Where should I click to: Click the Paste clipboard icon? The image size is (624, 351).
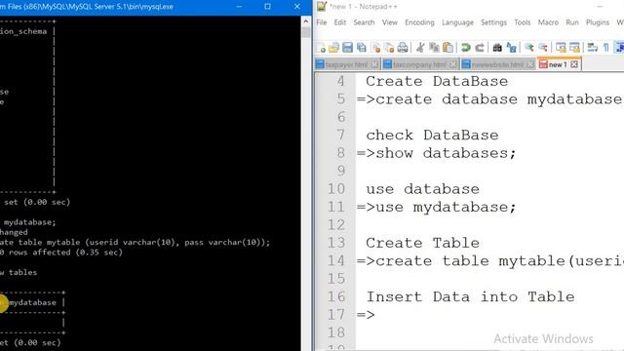click(x=448, y=48)
